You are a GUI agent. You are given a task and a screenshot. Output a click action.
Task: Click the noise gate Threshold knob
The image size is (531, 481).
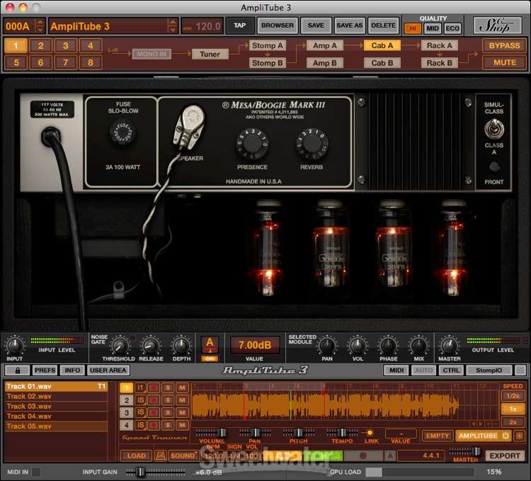coord(120,346)
